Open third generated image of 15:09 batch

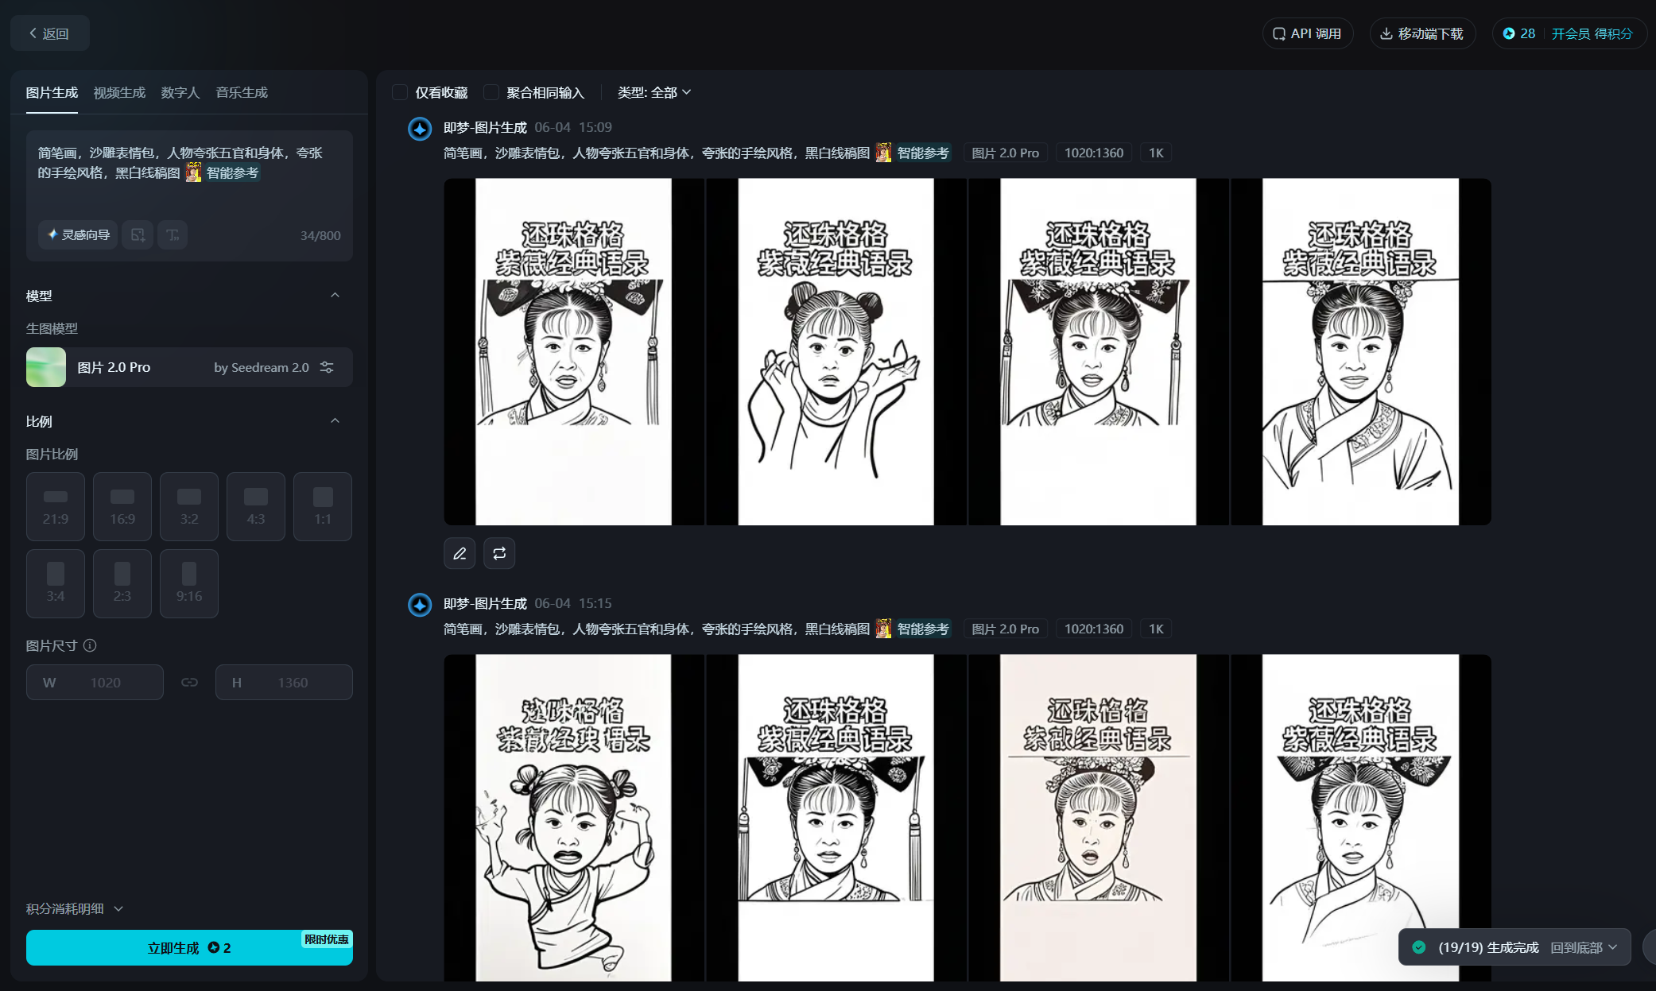1098,352
